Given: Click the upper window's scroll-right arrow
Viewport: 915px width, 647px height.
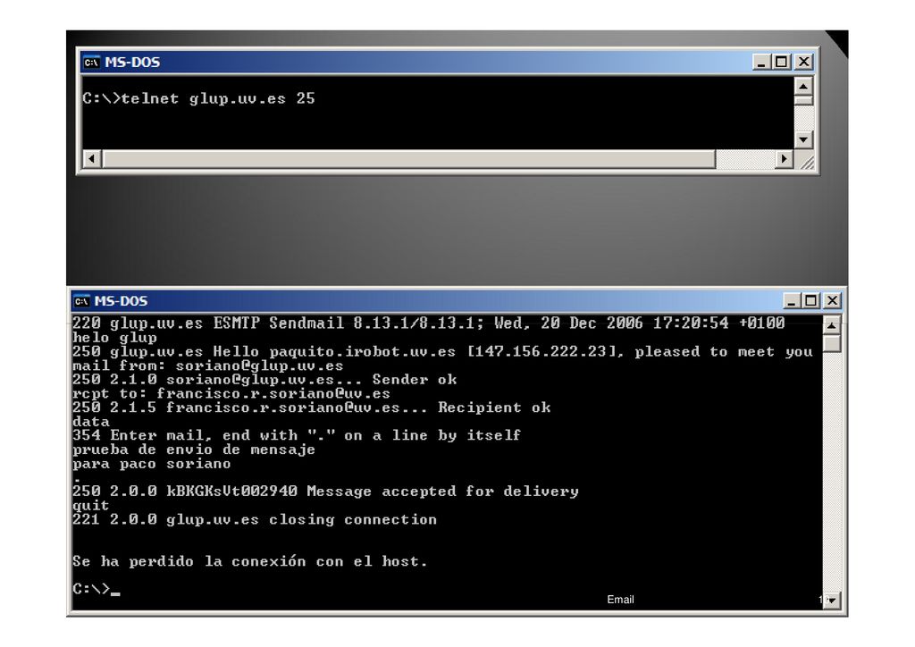Looking at the screenshot, I should pos(784,159).
